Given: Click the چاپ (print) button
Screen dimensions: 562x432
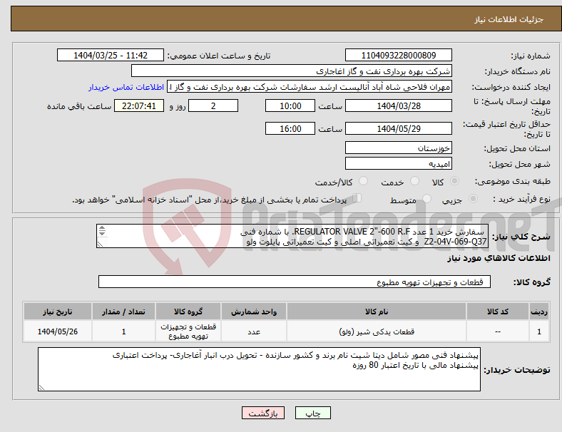Looking at the screenshot, I should tap(312, 413).
